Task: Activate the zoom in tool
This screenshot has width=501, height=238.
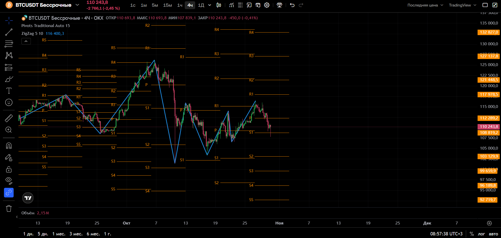Action: (x=9, y=130)
